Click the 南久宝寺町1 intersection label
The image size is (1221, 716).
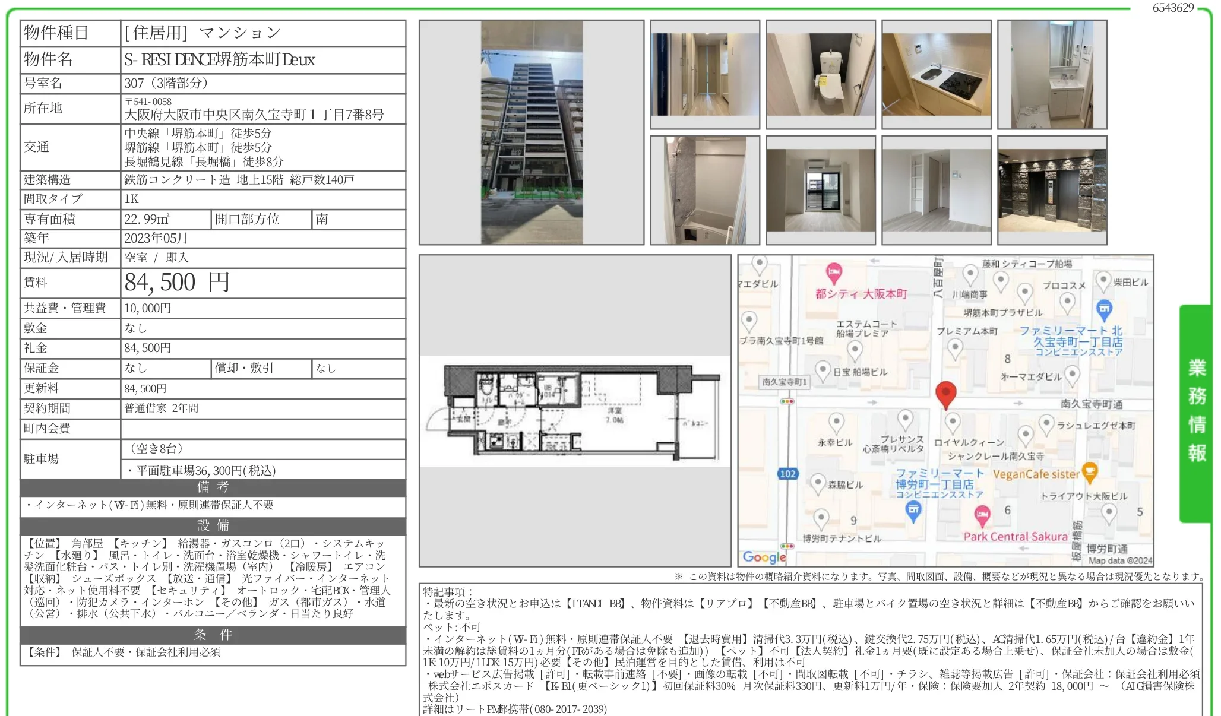[784, 382]
